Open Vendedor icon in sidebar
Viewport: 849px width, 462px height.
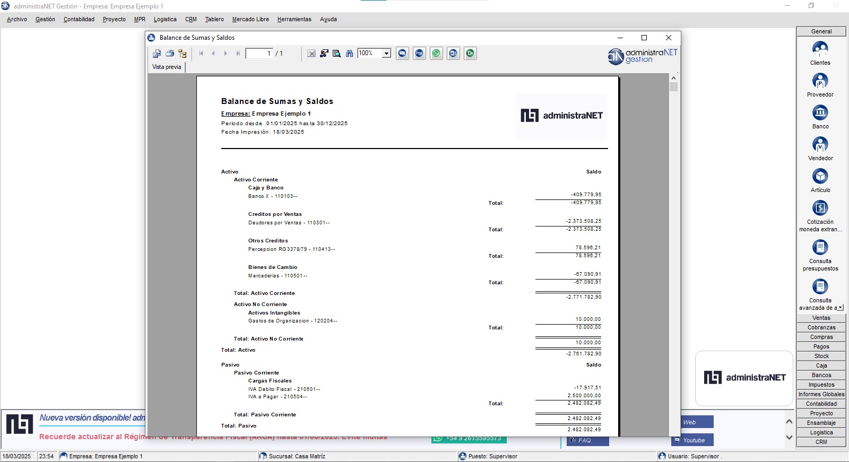[x=820, y=149]
